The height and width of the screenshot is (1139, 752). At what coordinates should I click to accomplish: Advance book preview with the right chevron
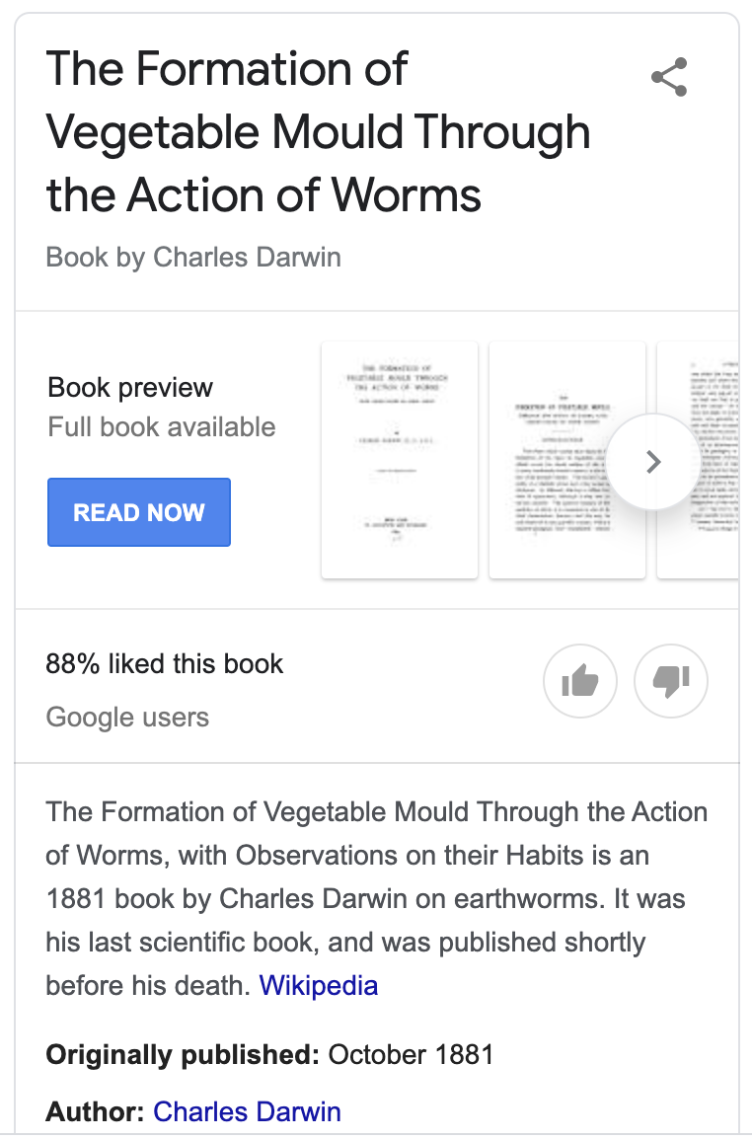click(653, 461)
